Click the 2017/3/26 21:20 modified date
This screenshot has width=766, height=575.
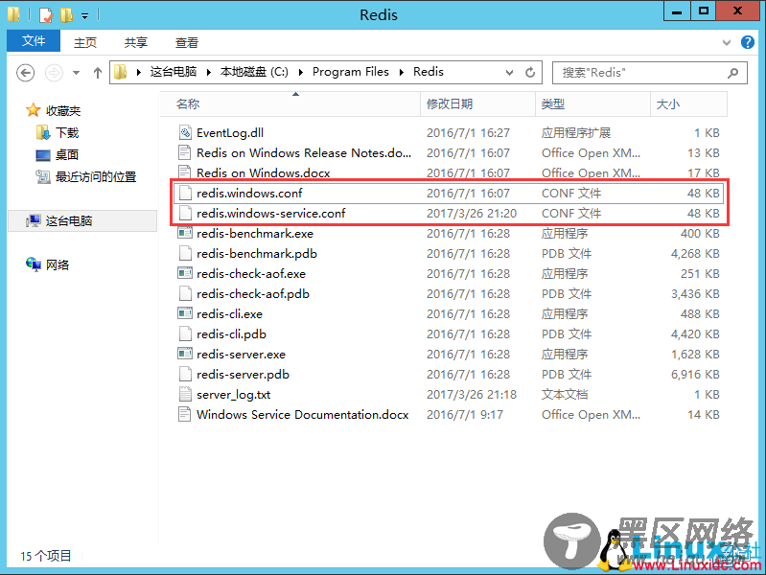(x=472, y=214)
